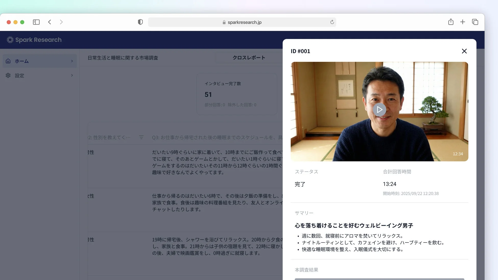The width and height of the screenshot is (498, 280).
Task: Click the Safari share icon
Action: [450, 22]
